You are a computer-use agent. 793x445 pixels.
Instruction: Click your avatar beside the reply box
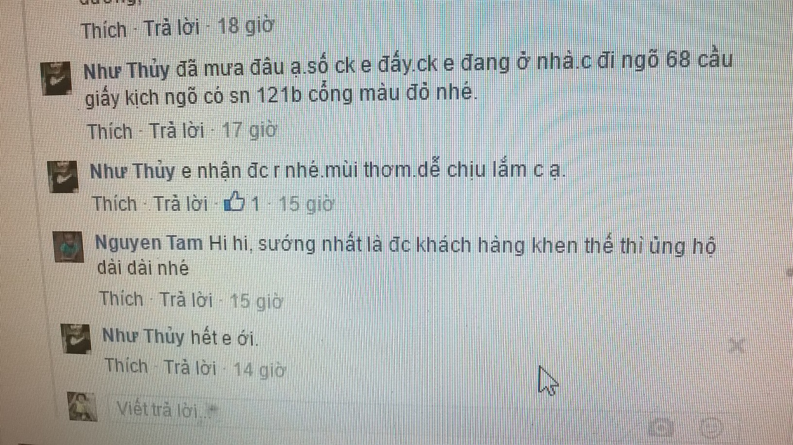pos(83,406)
